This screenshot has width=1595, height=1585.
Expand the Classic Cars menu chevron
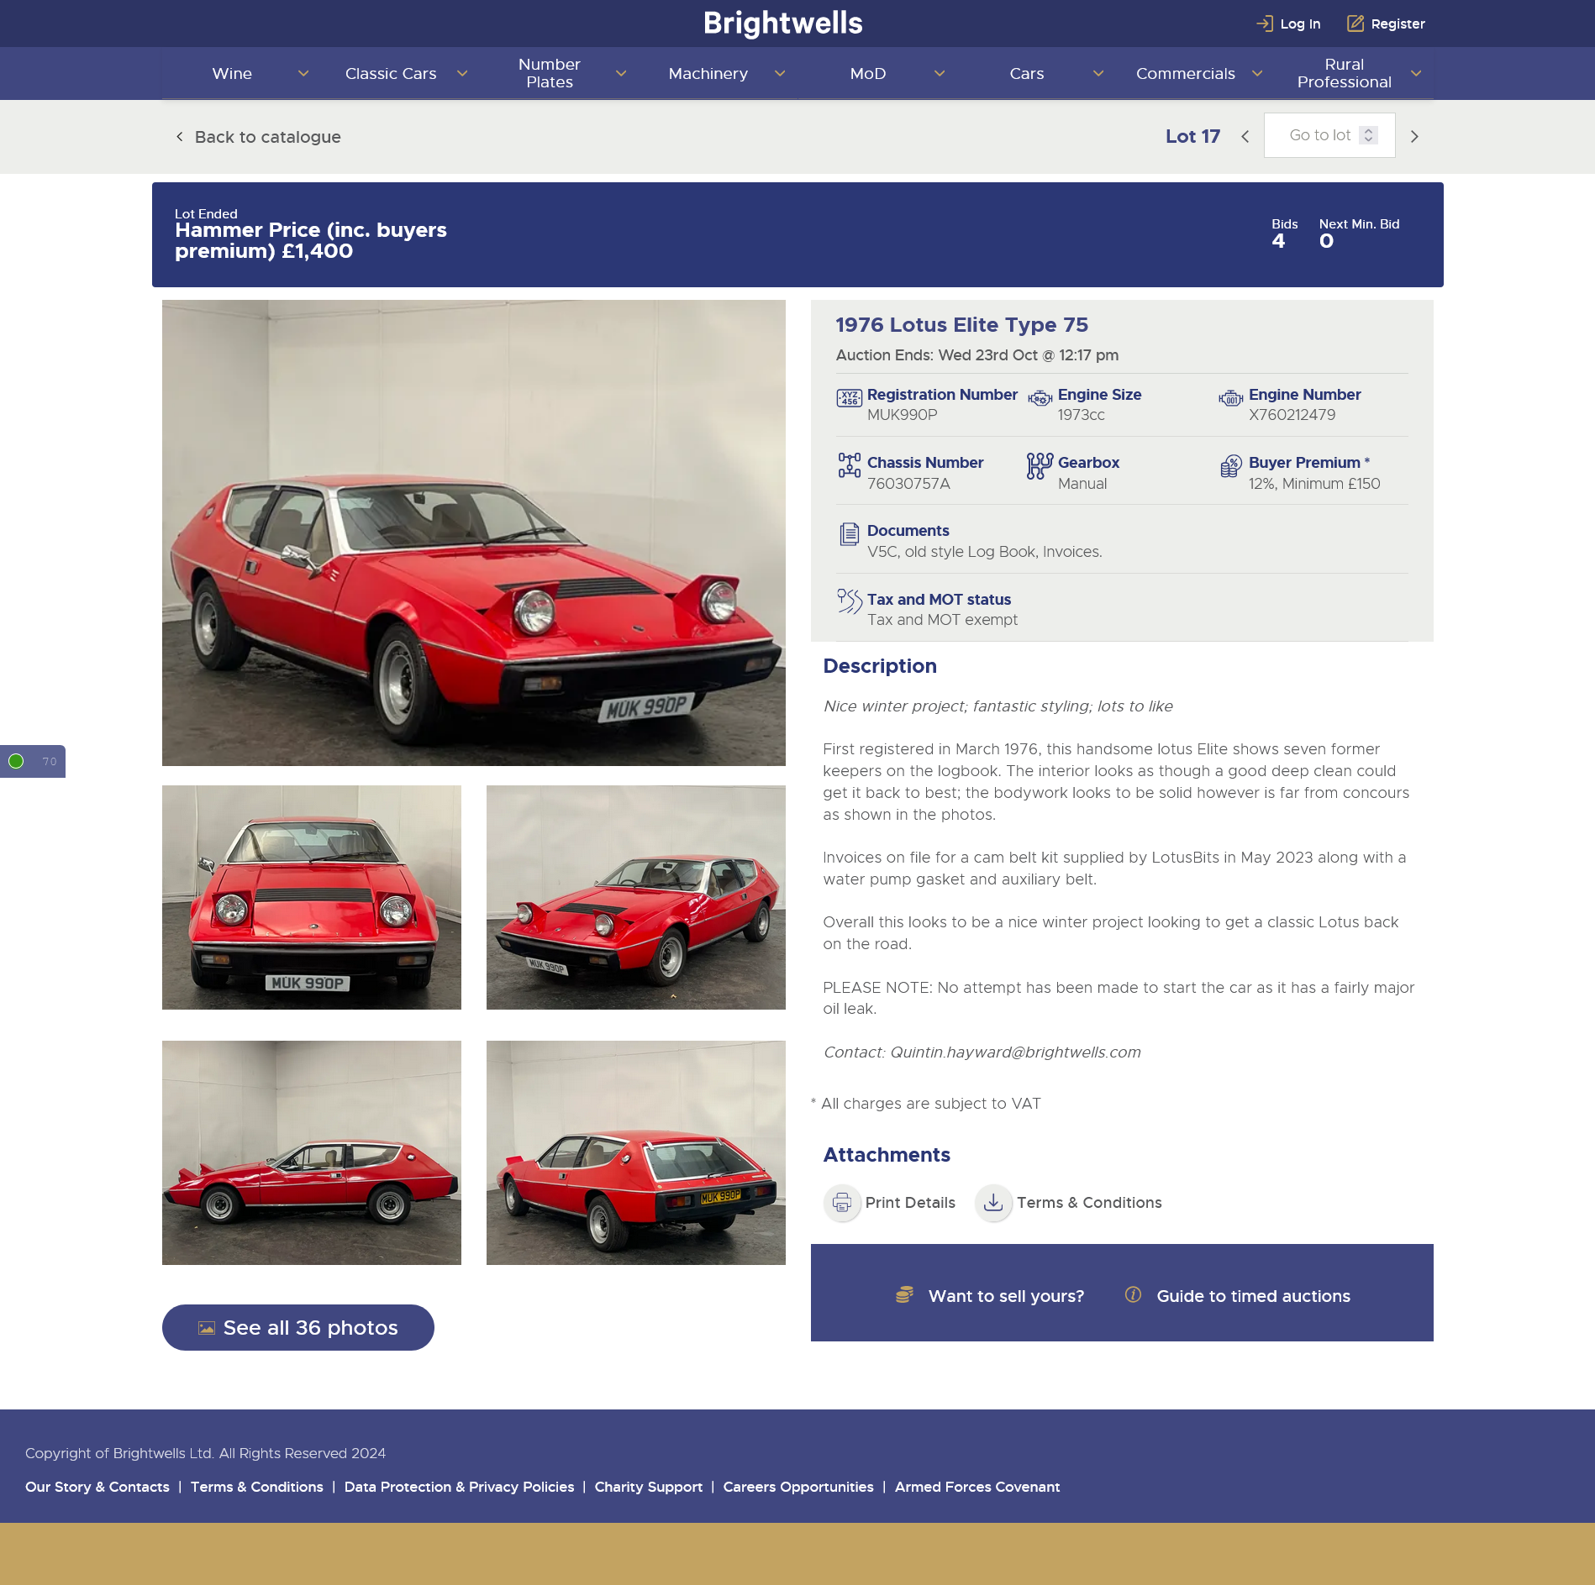pos(462,74)
